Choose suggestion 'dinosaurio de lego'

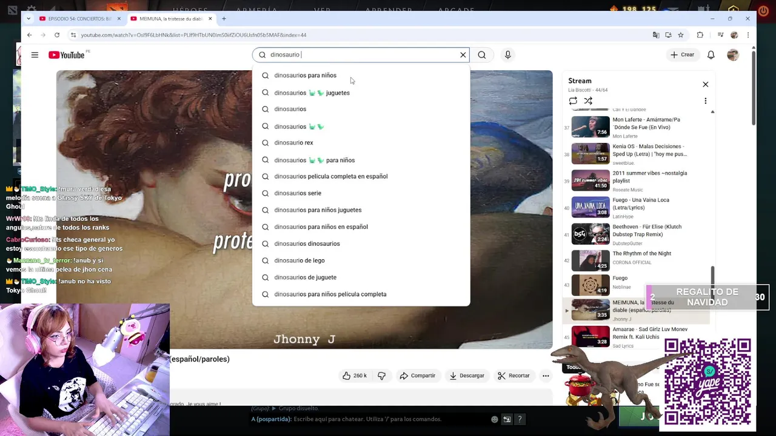(361, 260)
